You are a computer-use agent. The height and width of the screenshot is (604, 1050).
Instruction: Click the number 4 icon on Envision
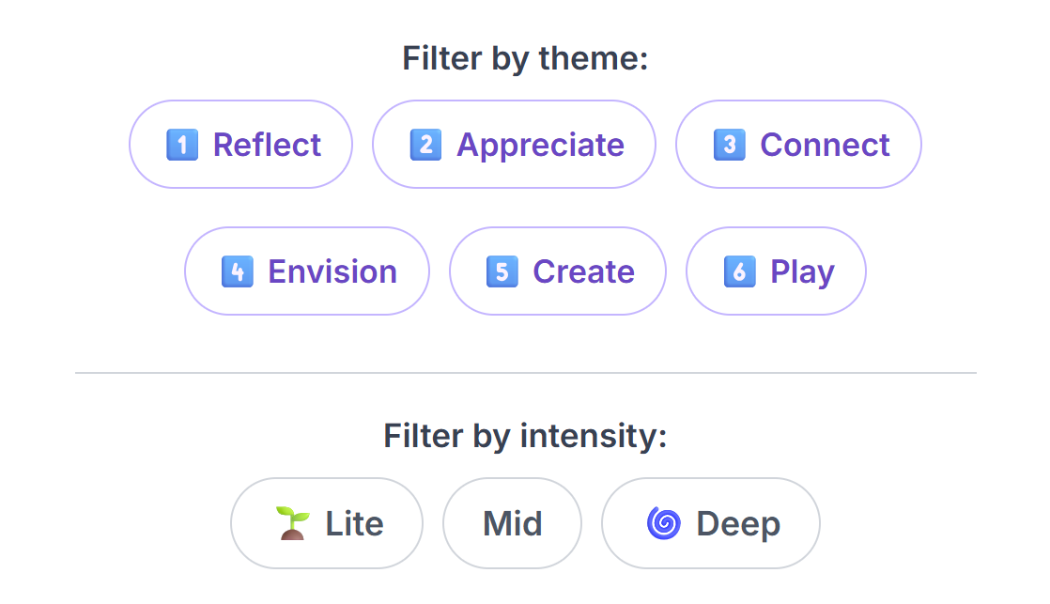pos(237,271)
